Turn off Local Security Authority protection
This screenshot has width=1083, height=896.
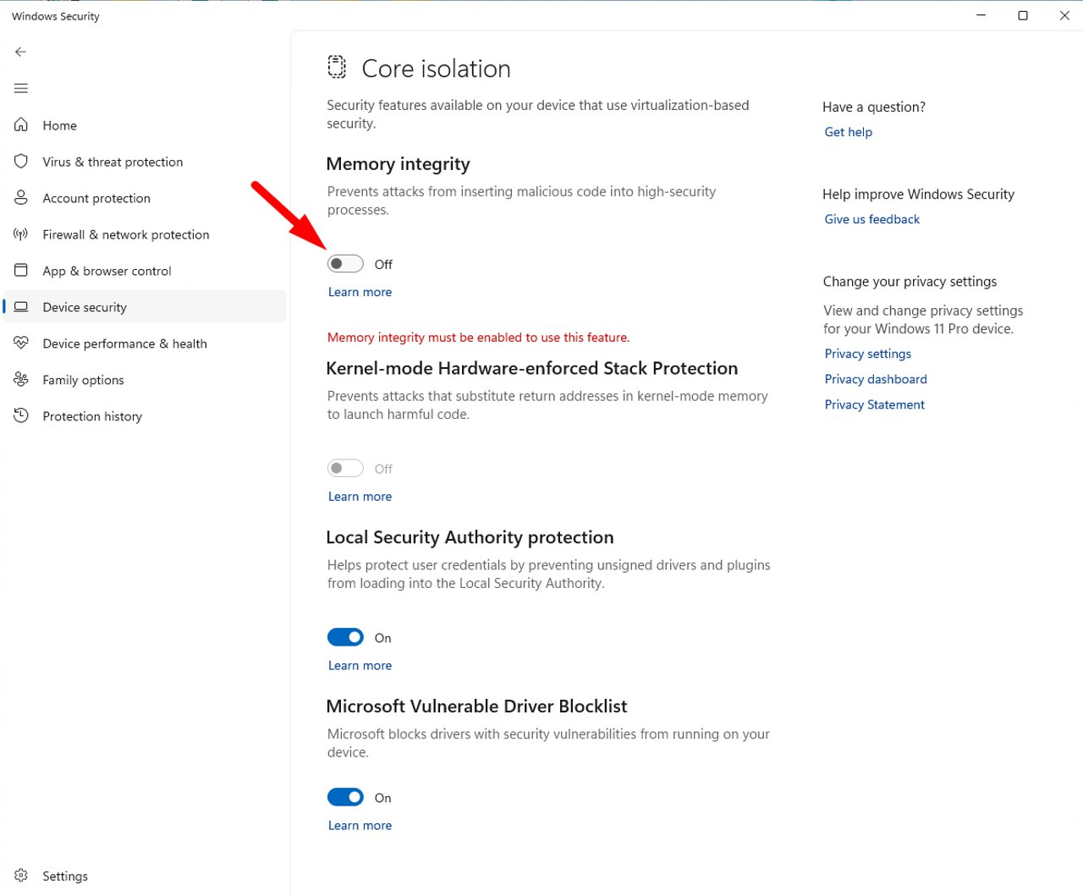tap(345, 637)
